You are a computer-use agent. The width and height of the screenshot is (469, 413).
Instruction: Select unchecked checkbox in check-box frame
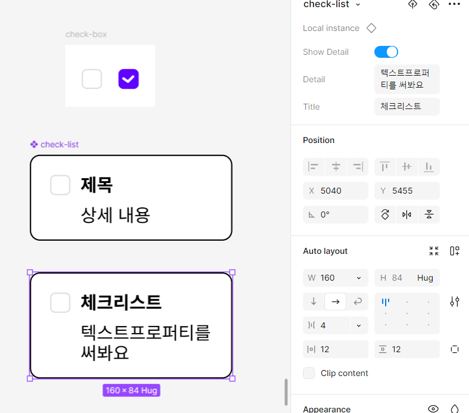(92, 79)
